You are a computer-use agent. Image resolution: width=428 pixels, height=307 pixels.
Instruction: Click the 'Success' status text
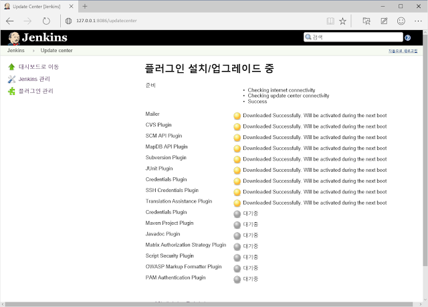coord(257,102)
